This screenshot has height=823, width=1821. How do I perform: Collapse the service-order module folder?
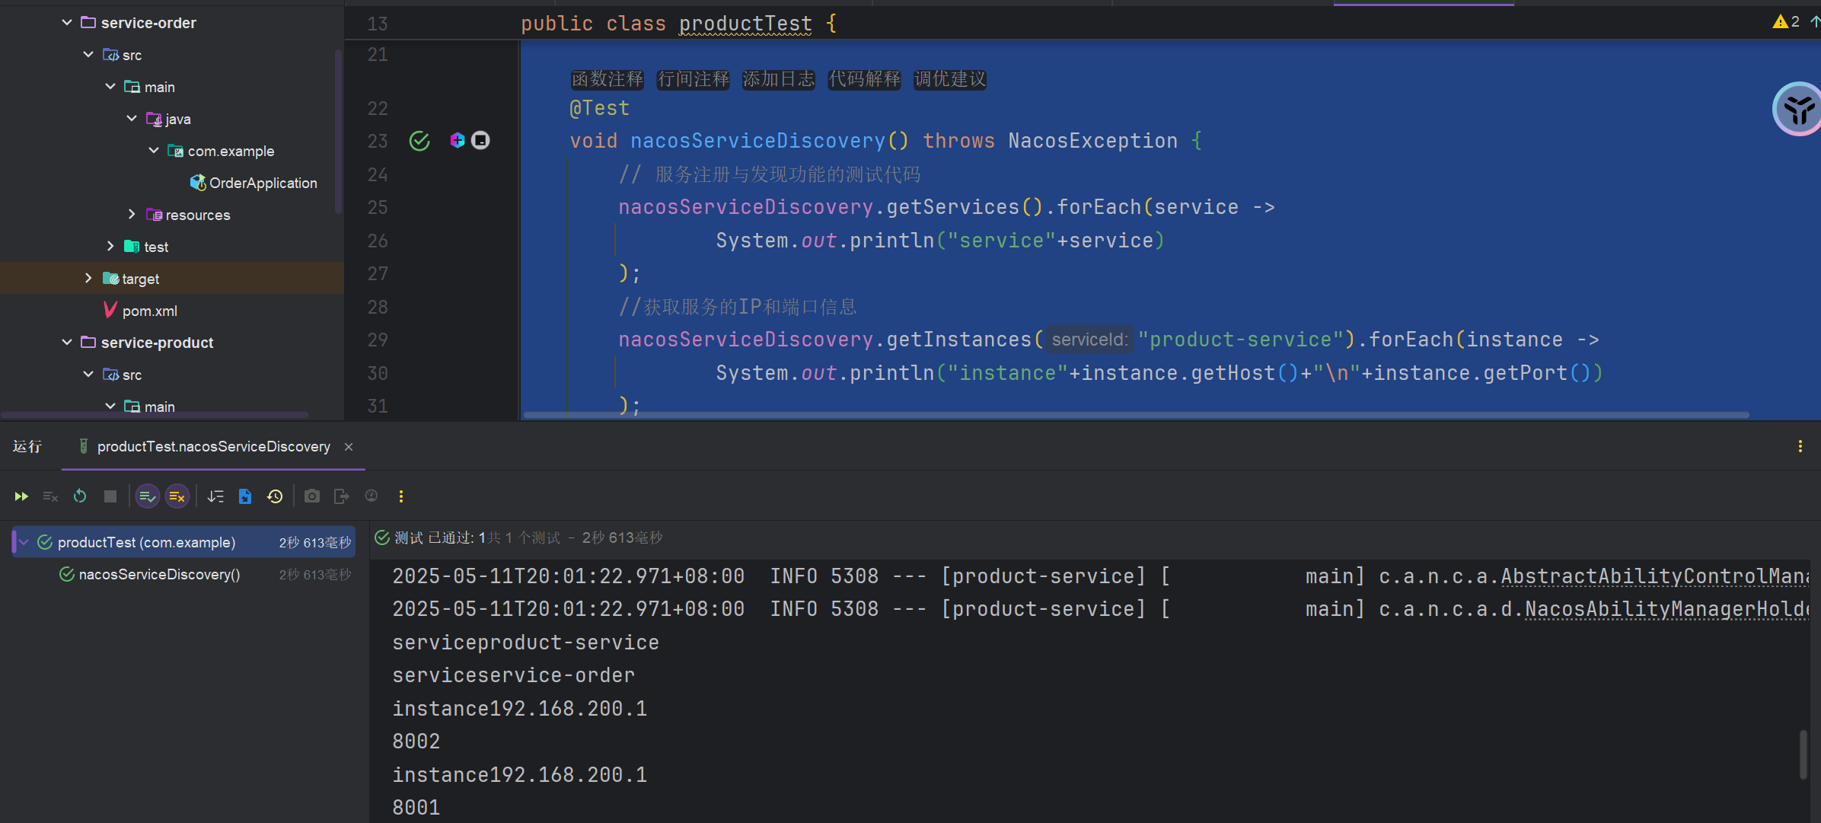click(x=67, y=23)
